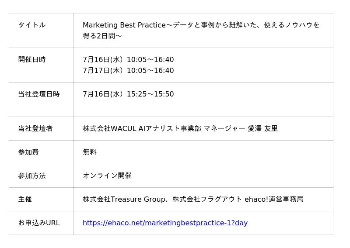
Task: Open the ehaco.net marketingbestpractice registration link
Action: click(165, 223)
